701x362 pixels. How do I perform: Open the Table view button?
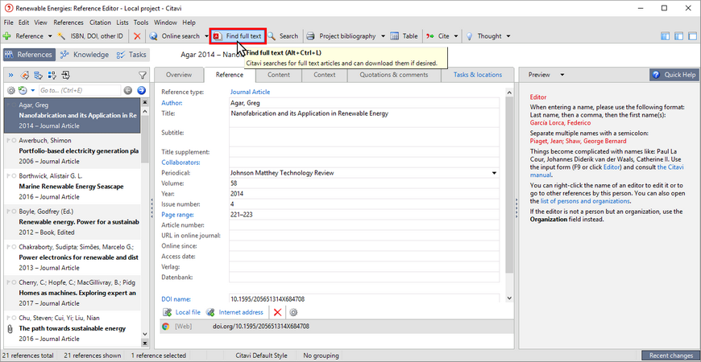(x=404, y=36)
